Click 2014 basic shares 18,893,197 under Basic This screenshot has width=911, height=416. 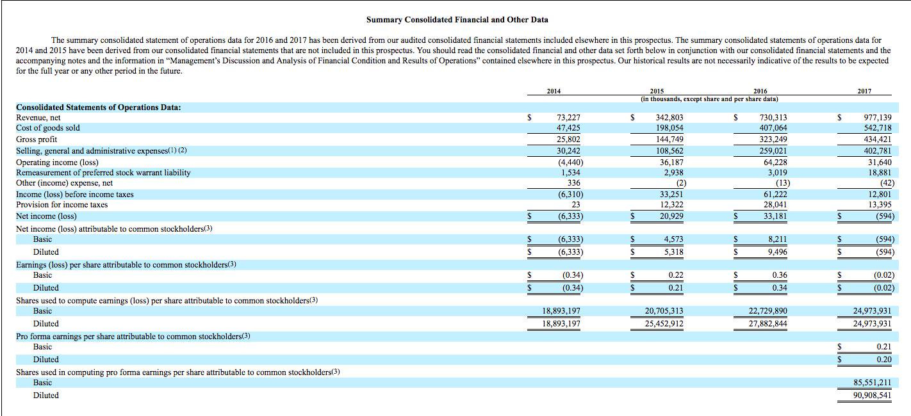click(561, 311)
